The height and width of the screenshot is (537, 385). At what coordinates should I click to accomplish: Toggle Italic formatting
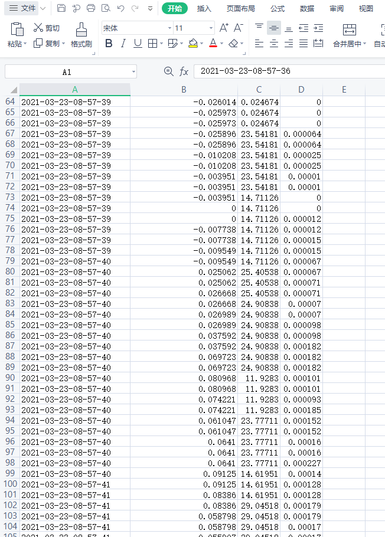point(123,43)
